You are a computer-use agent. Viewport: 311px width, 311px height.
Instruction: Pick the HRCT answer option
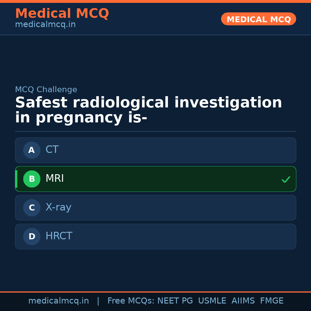(x=155, y=236)
